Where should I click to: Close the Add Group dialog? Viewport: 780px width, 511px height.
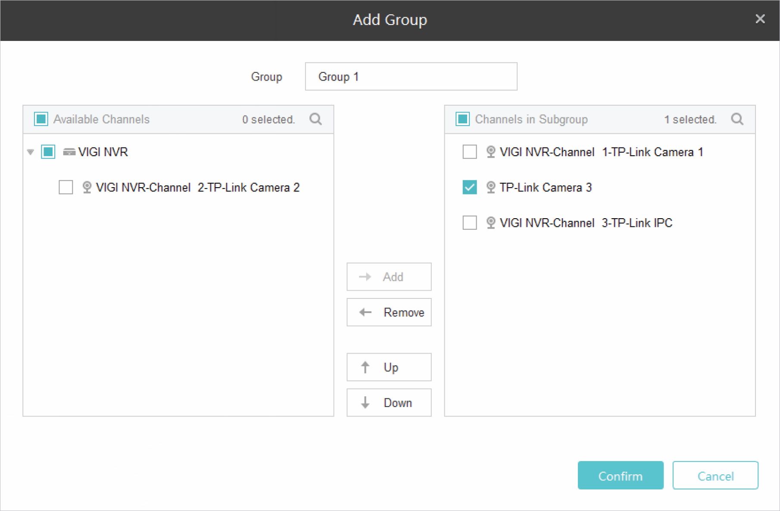[x=760, y=19]
